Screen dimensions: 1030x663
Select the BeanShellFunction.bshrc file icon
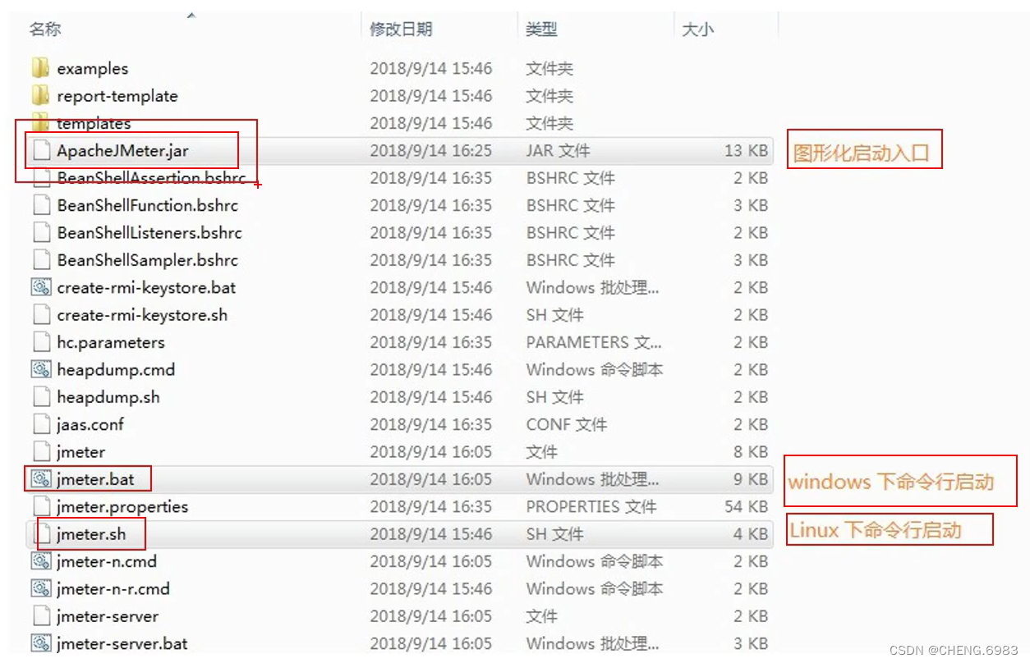[41, 205]
